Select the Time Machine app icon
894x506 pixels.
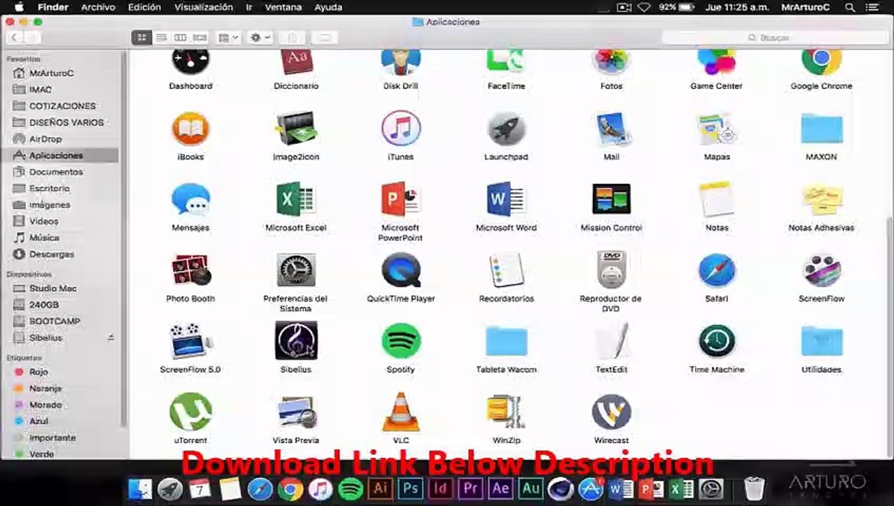click(x=716, y=342)
